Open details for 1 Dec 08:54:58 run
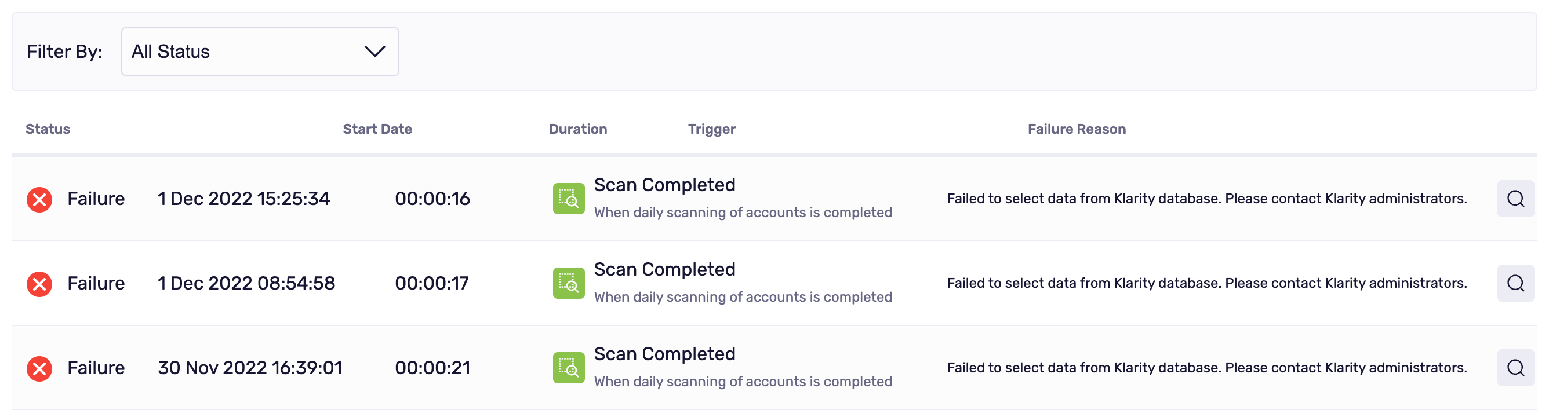This screenshot has height=410, width=1549. coord(1515,283)
